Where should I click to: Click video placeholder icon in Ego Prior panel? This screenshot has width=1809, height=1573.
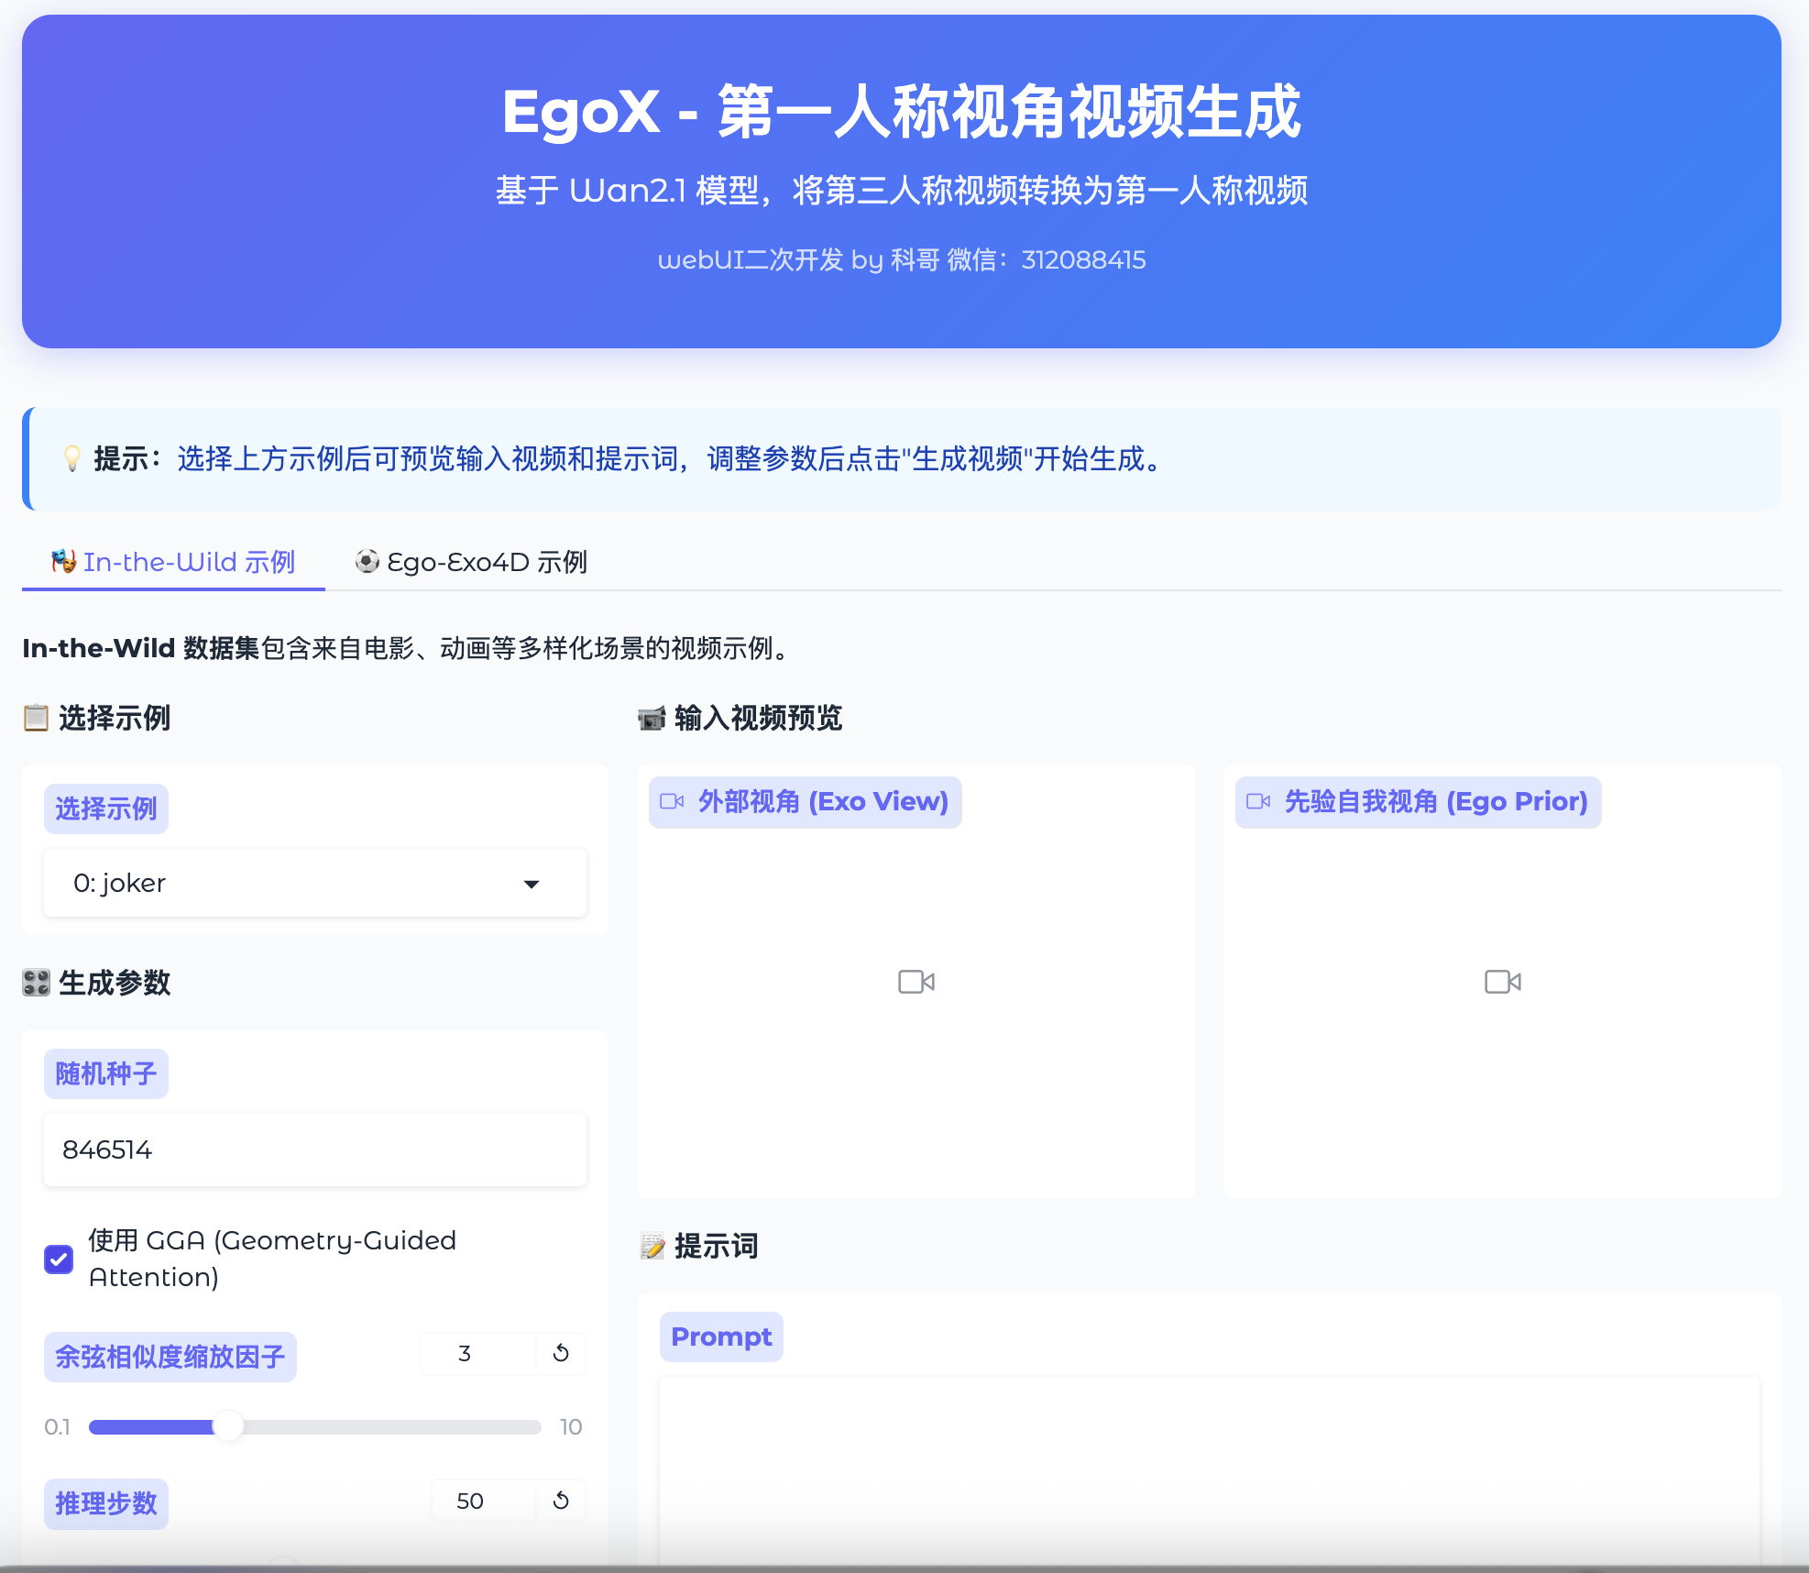[x=1502, y=982]
